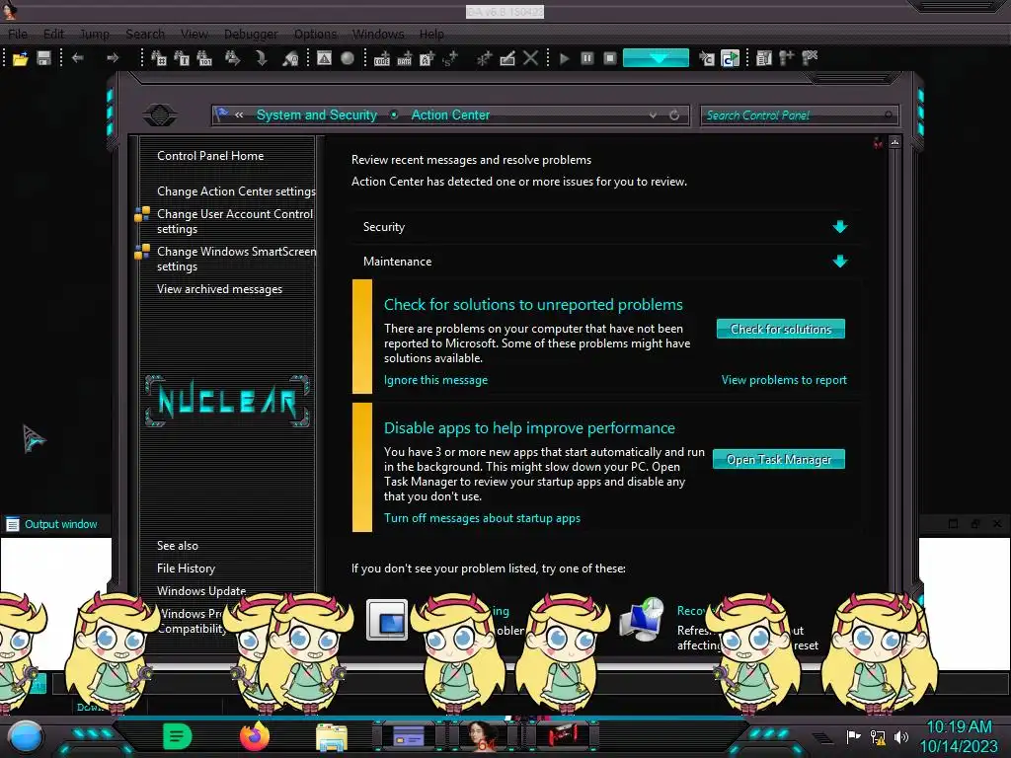
Task: Click the X delete toolbar icon
Action: point(530,58)
